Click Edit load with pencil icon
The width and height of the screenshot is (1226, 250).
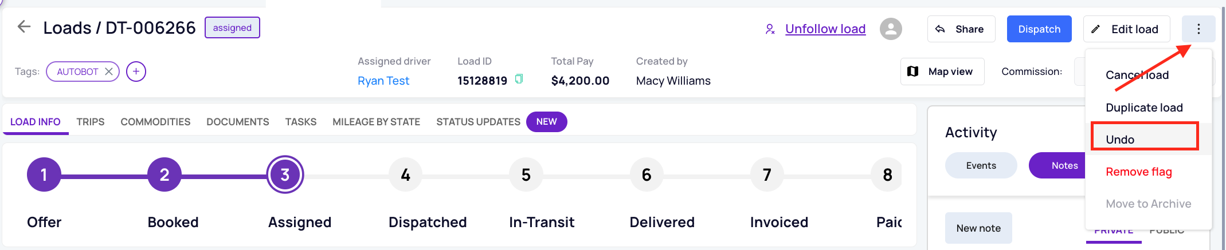pos(1126,29)
